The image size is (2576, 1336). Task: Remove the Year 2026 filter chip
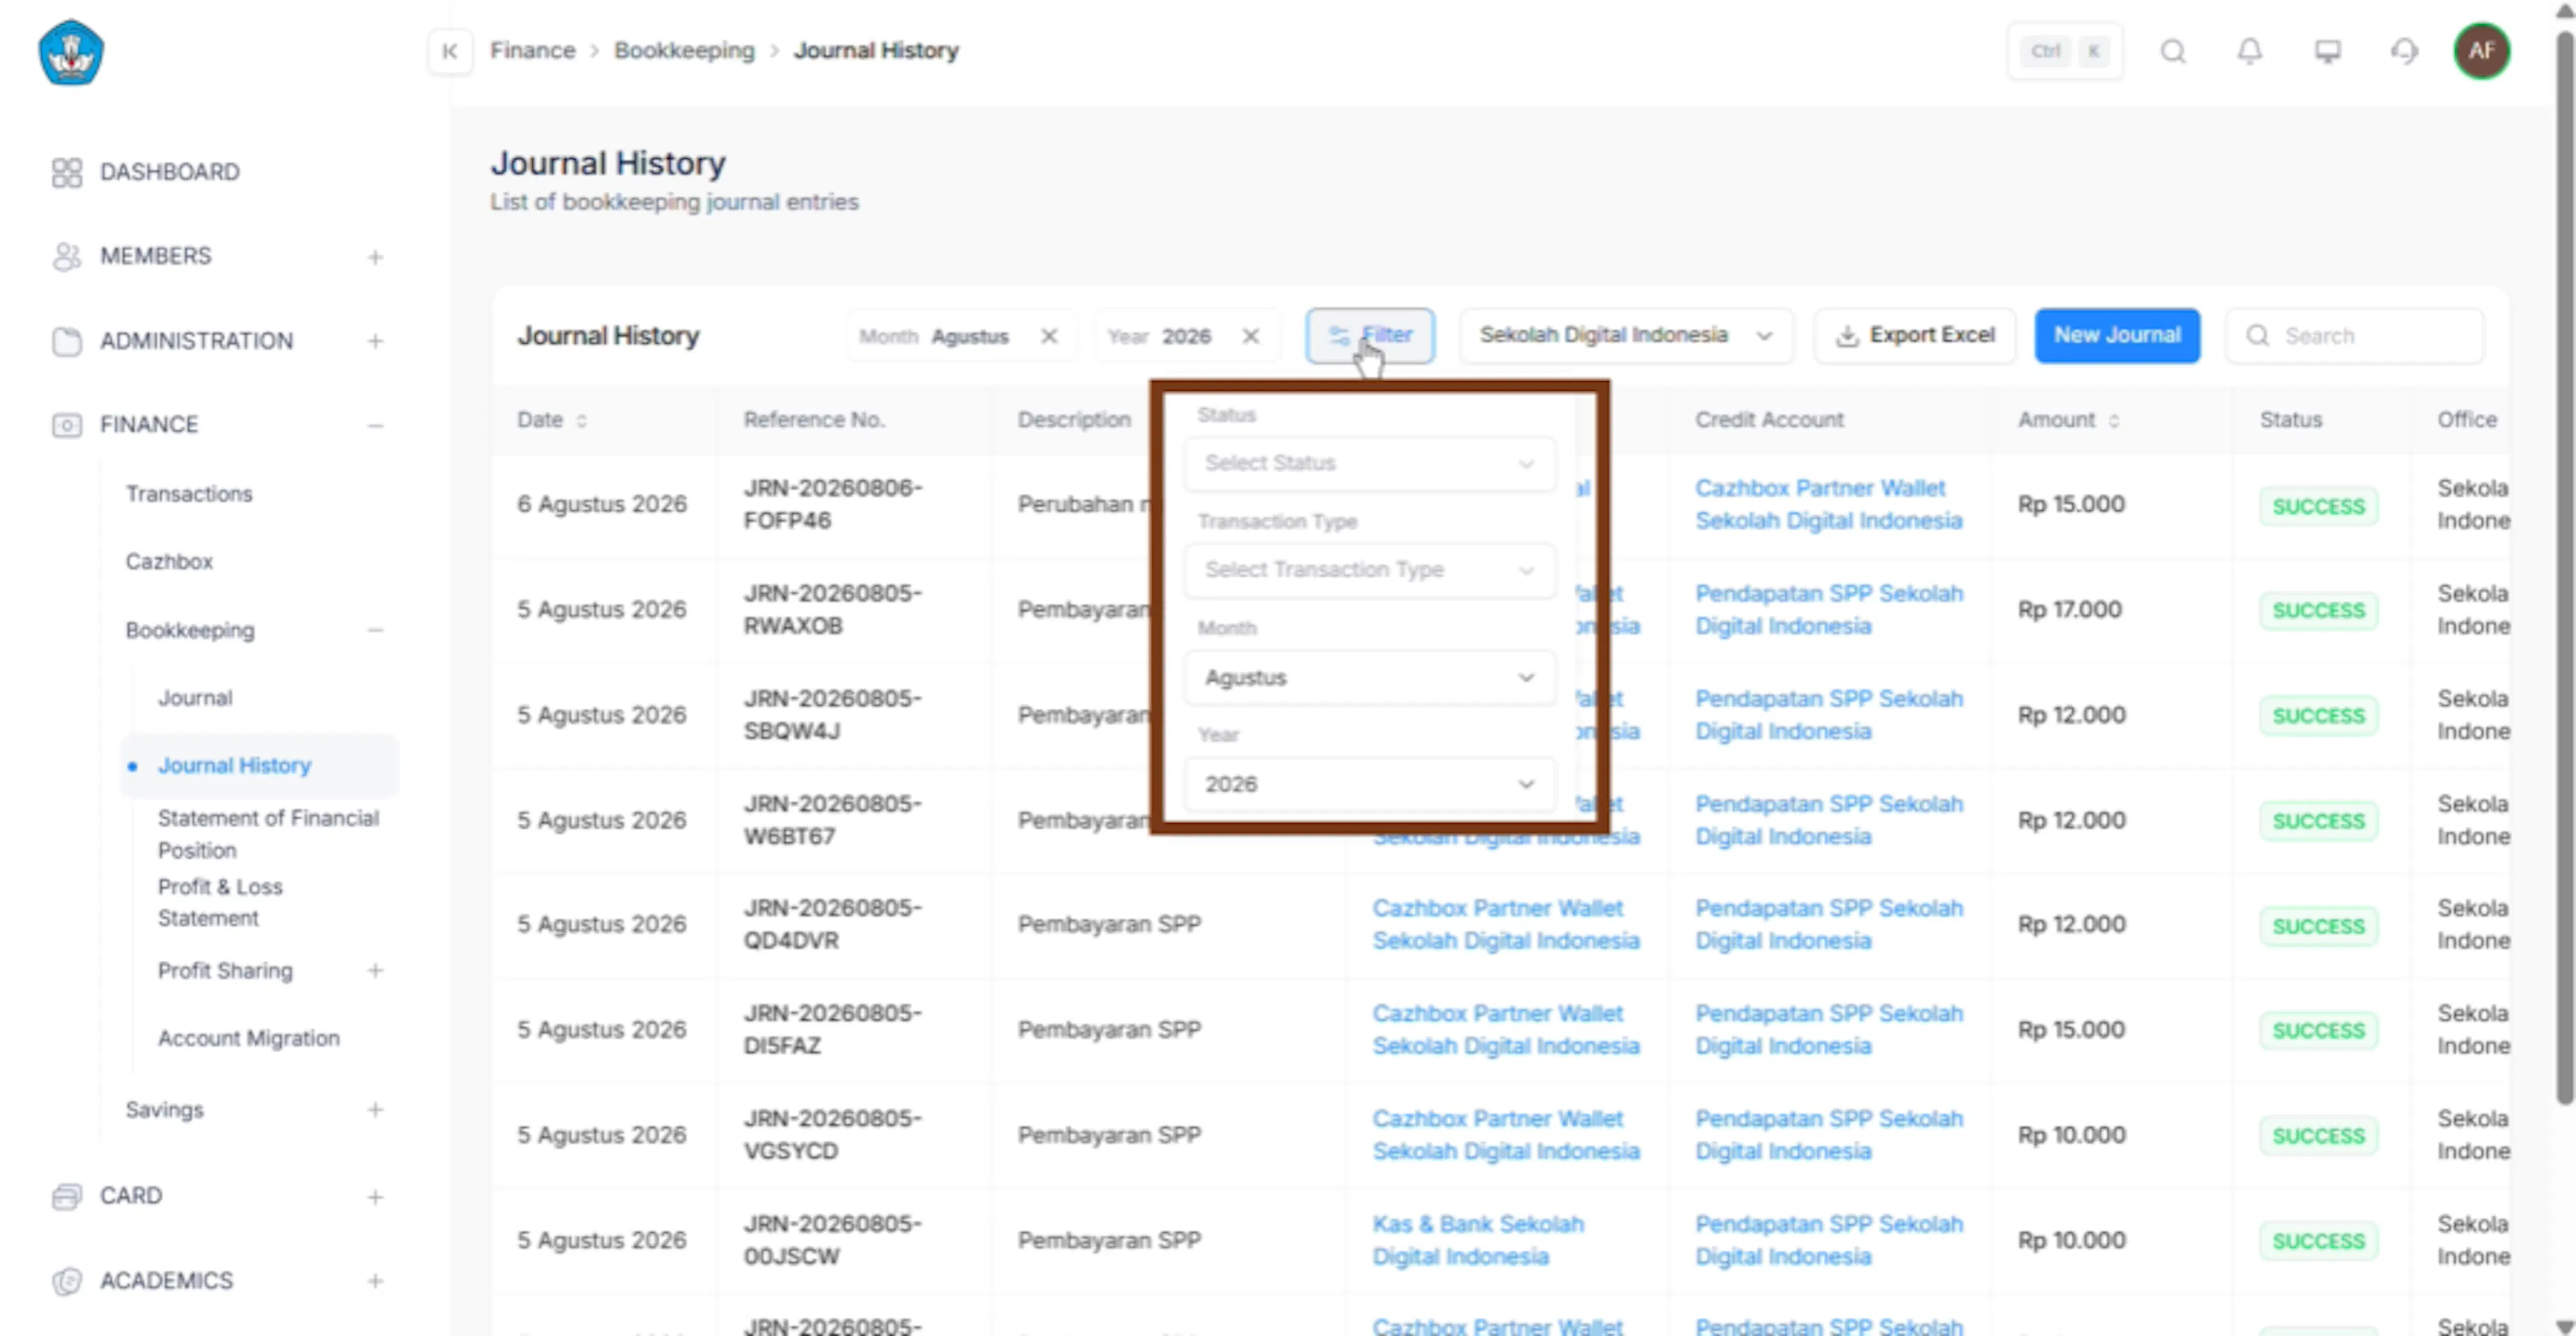[1251, 336]
